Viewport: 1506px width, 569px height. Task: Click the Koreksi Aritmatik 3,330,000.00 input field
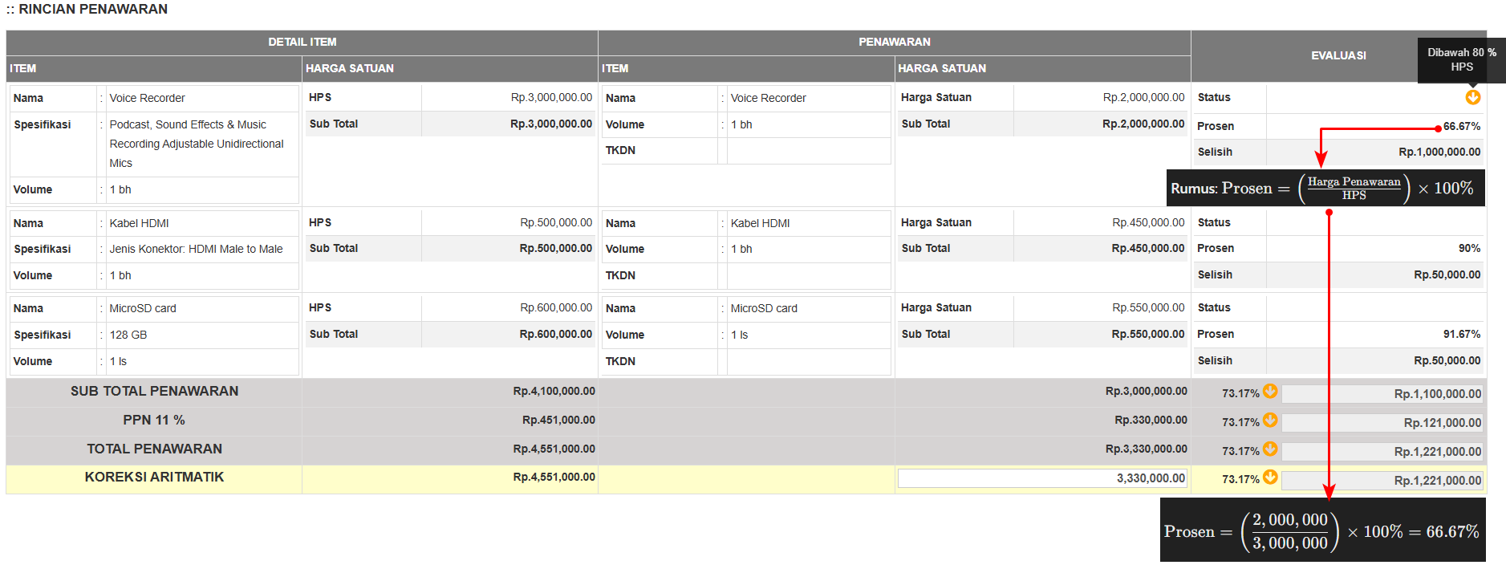[1041, 478]
